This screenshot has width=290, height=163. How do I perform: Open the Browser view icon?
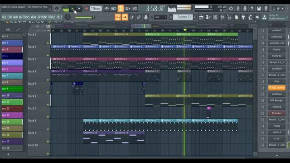coord(229,17)
